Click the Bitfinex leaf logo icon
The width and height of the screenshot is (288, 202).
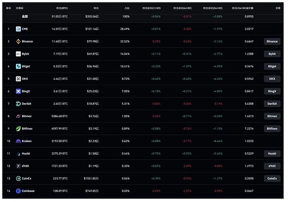(x=18, y=129)
